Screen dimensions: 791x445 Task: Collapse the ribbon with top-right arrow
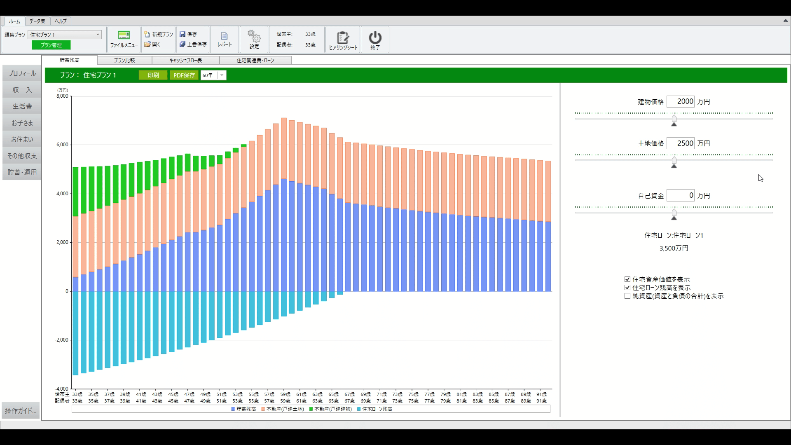point(785,21)
